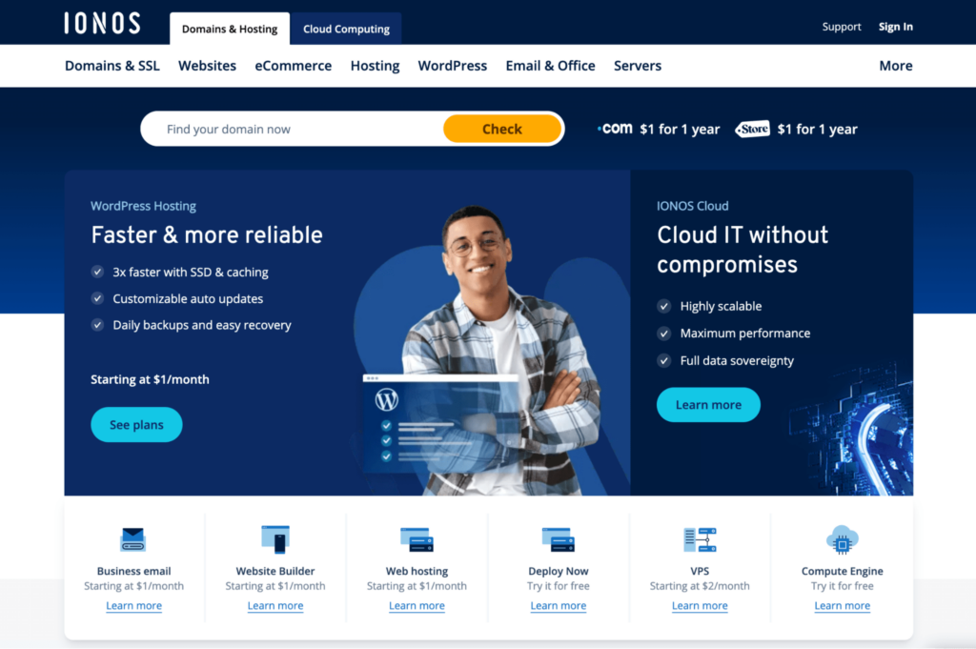Viewport: 976px width, 649px height.
Task: Open the Email & Office menu
Action: pos(550,66)
